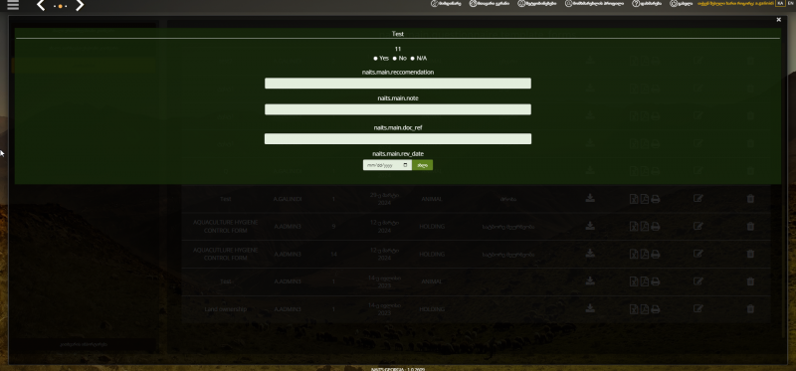Delete the A.GALINDI Test row

tap(750, 199)
